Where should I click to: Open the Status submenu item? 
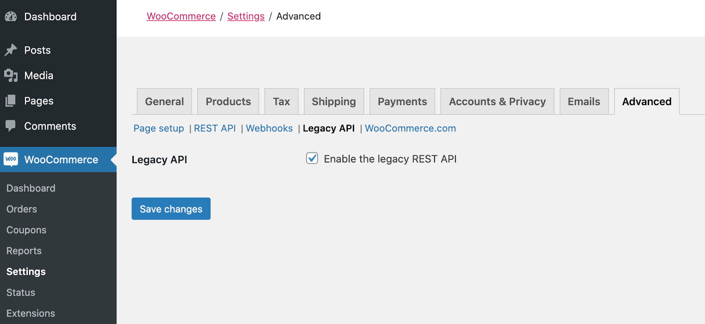21,292
